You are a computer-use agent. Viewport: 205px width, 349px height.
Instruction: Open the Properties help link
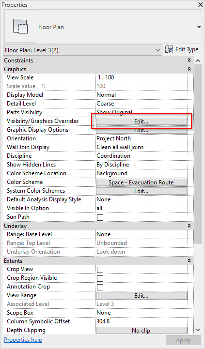pyautogui.click(x=23, y=340)
